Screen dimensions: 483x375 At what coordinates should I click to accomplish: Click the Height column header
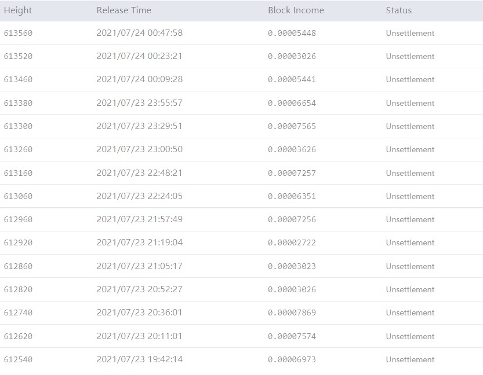[18, 10]
